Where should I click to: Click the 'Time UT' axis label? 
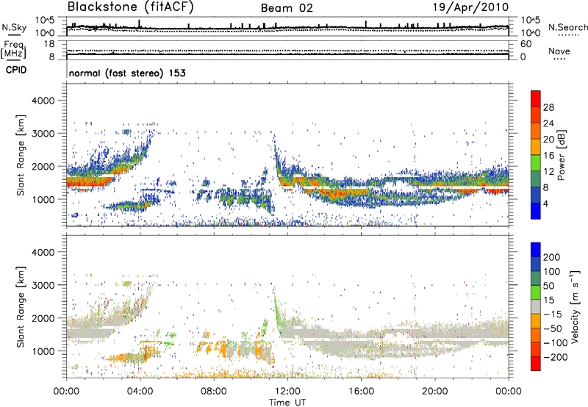(x=287, y=403)
